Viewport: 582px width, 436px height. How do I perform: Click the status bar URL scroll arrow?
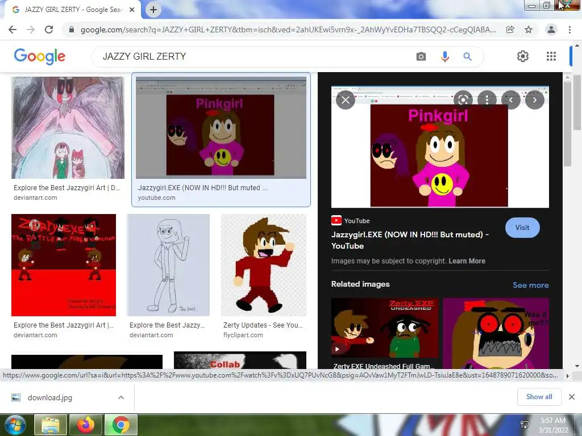568,376
